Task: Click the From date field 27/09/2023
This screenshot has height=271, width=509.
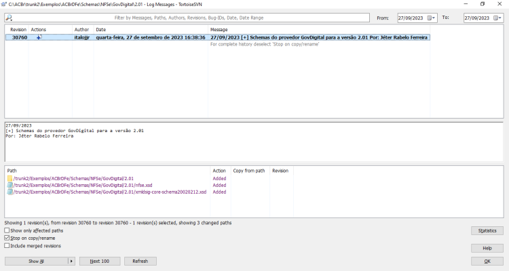Action: click(x=412, y=18)
